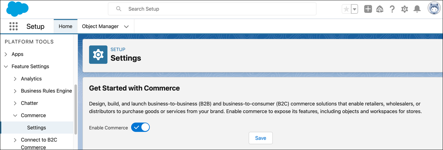Expand the Apps tree section
The width and height of the screenshot is (443, 150).
tap(6, 54)
